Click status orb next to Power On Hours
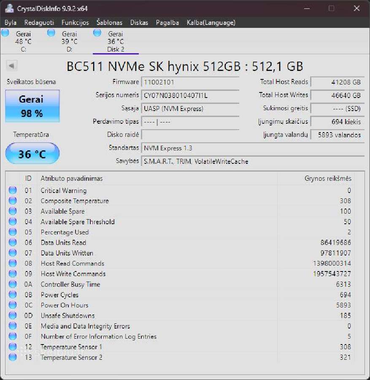This screenshot has height=380, width=370. coord(13,305)
